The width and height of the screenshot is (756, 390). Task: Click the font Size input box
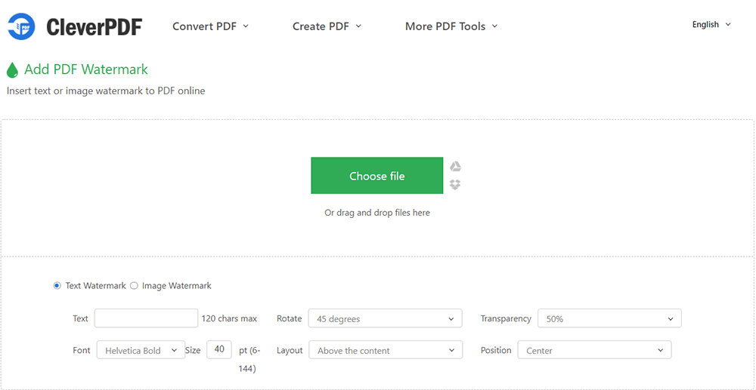point(218,349)
